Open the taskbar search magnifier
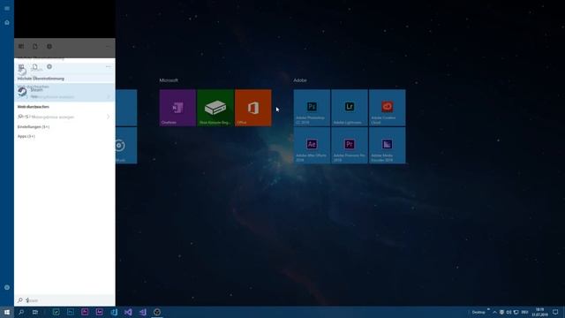Screen dimensions: 565x318 [21, 312]
